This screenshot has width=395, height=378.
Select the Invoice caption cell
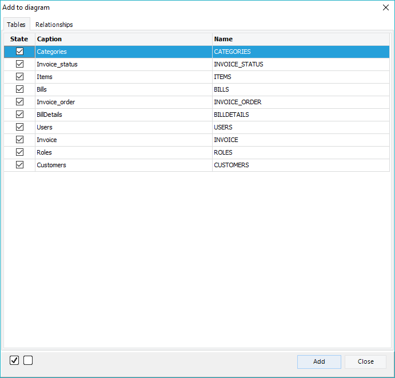(123, 140)
